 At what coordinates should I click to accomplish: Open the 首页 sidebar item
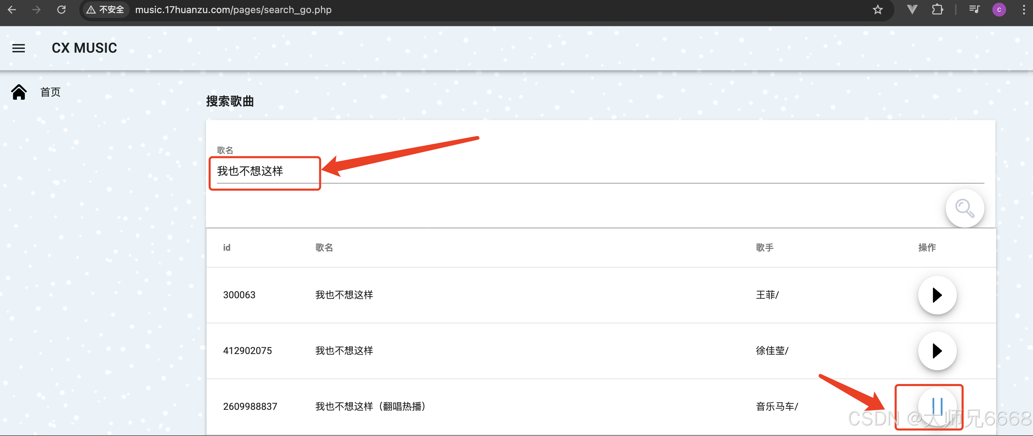pos(50,92)
